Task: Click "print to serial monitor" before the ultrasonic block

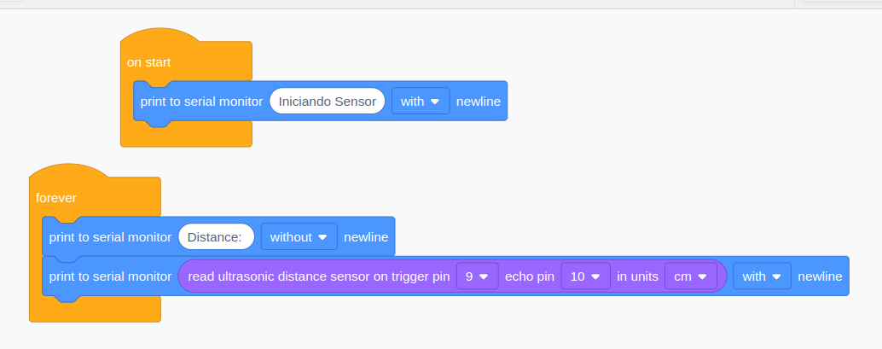Action: pos(110,276)
